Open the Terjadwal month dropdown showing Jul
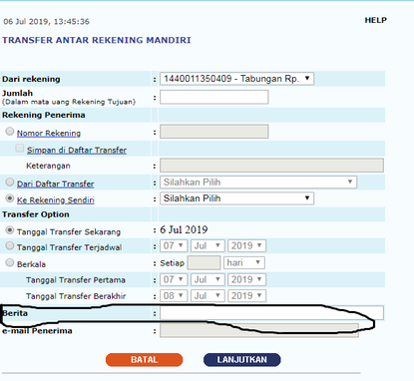Viewport: 414px width, 381px height. (207, 246)
